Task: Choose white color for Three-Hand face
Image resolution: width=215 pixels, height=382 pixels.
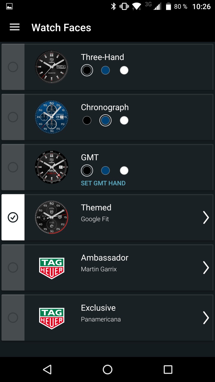Action: click(124, 70)
